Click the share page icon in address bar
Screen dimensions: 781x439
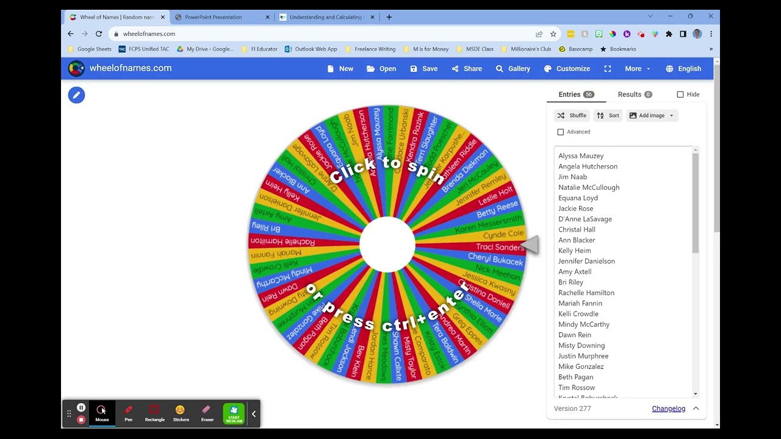539,34
